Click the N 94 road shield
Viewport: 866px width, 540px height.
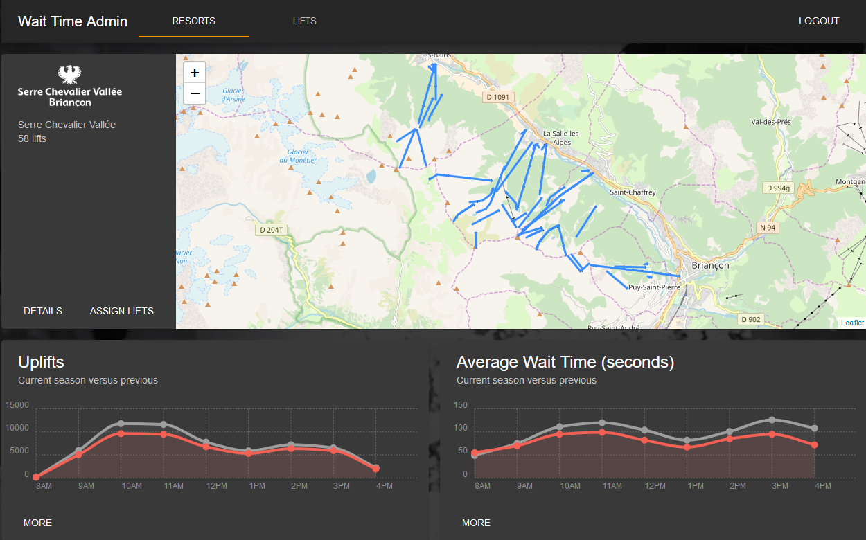(768, 227)
